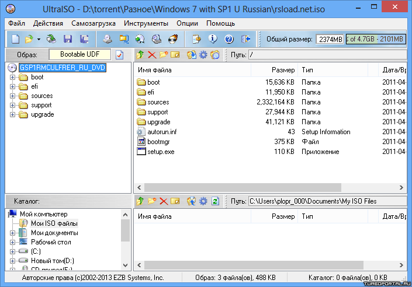Click the Info icon in main toolbar

coord(213,39)
